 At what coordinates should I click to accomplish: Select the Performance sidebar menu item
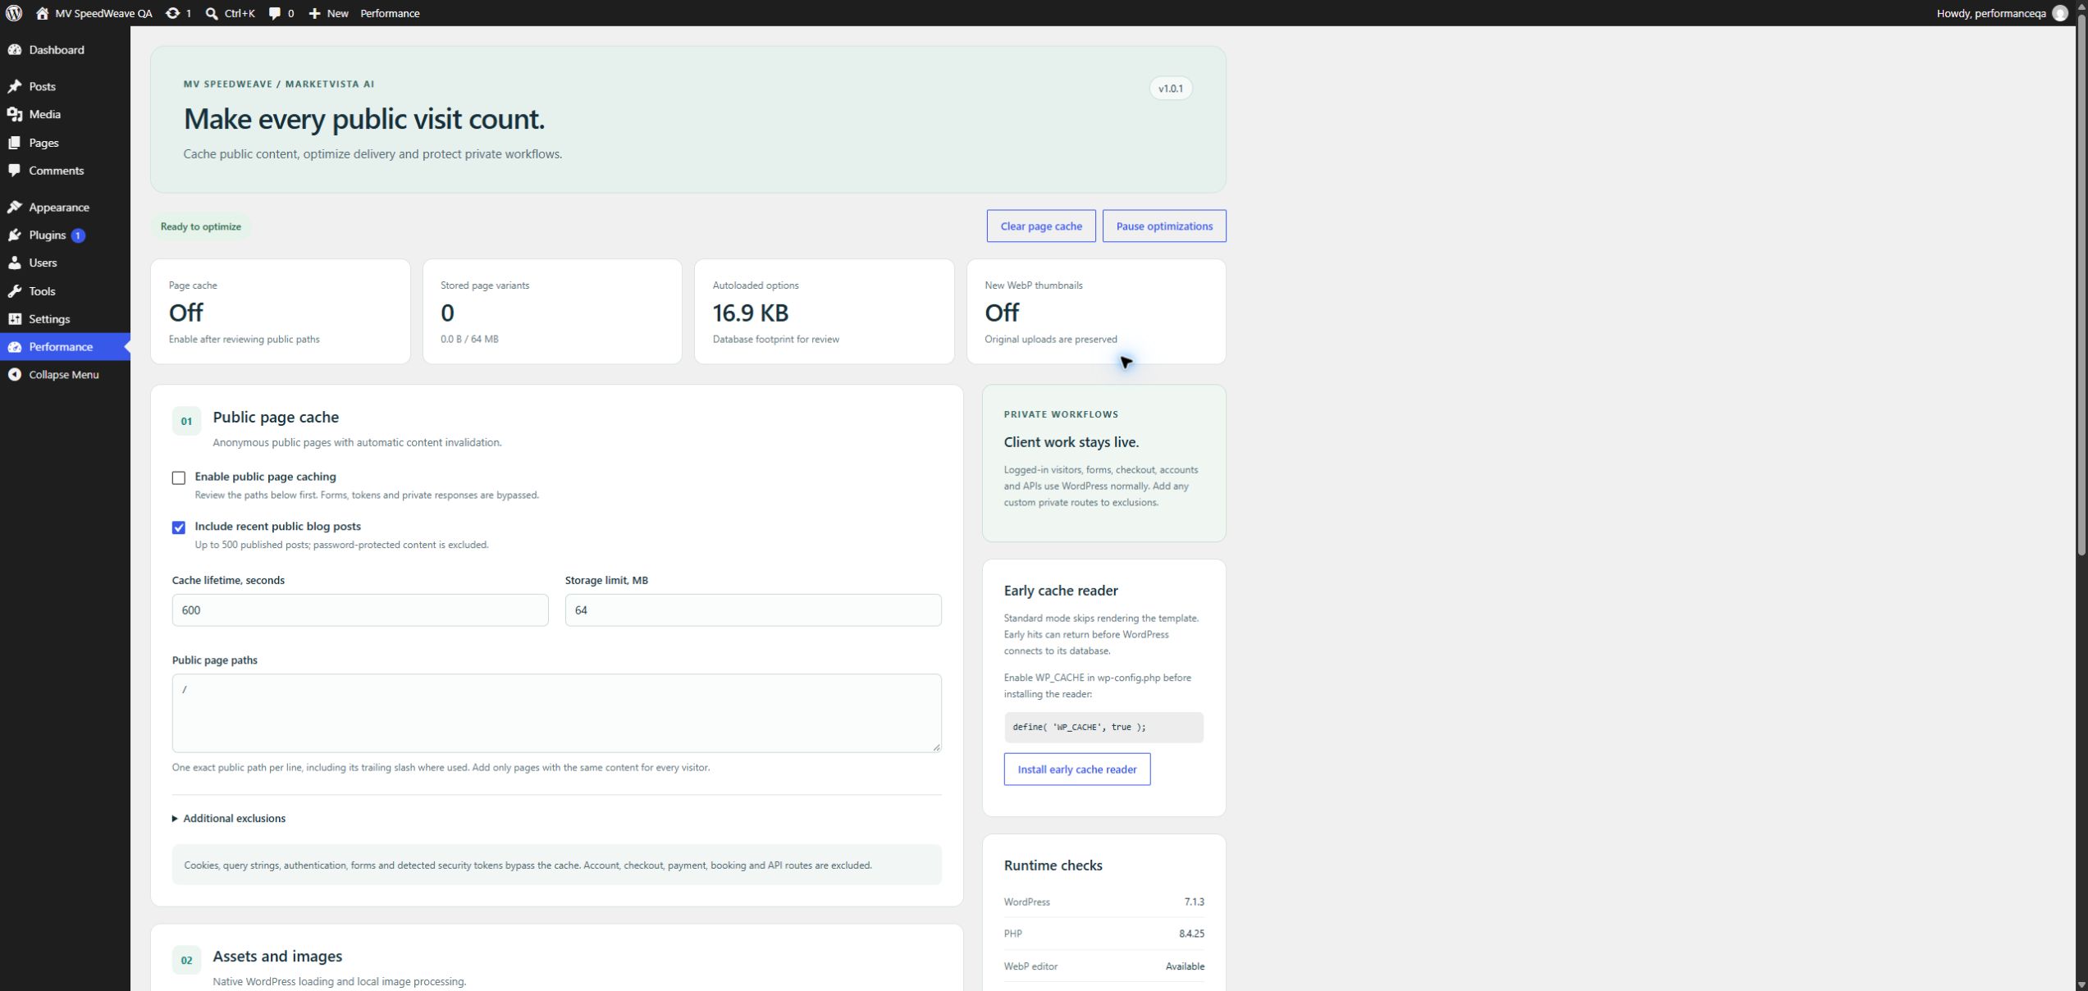pos(65,347)
